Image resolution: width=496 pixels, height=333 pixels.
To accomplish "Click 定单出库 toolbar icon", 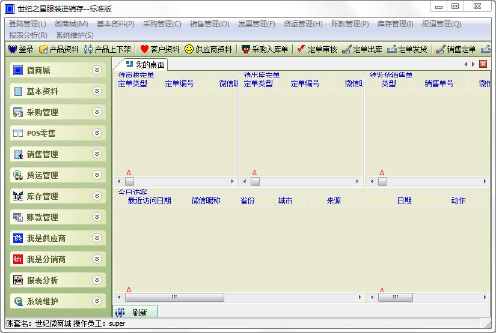I will pos(347,49).
